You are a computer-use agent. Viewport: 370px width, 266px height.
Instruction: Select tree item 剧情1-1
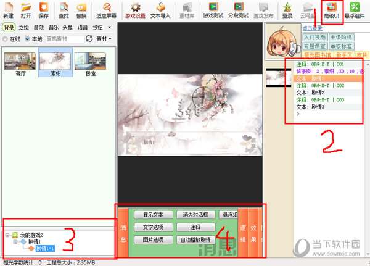click(45, 248)
